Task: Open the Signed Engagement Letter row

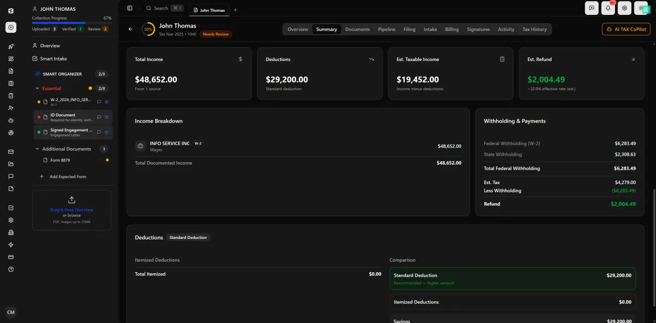Action: pos(73,132)
